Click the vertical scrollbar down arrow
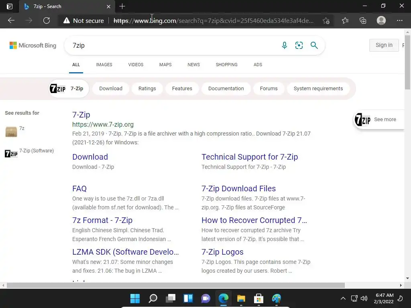The height and width of the screenshot is (308, 411). (407, 278)
